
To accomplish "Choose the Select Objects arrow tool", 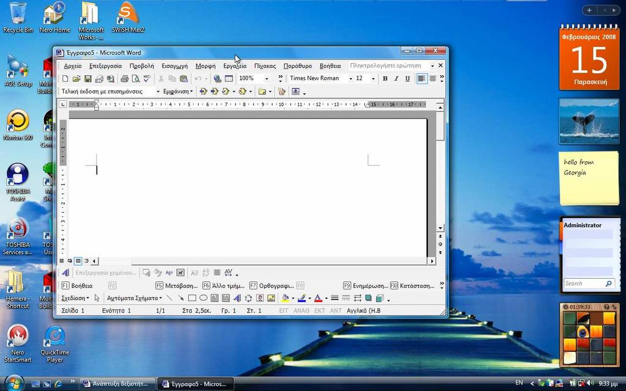I will pos(97,298).
